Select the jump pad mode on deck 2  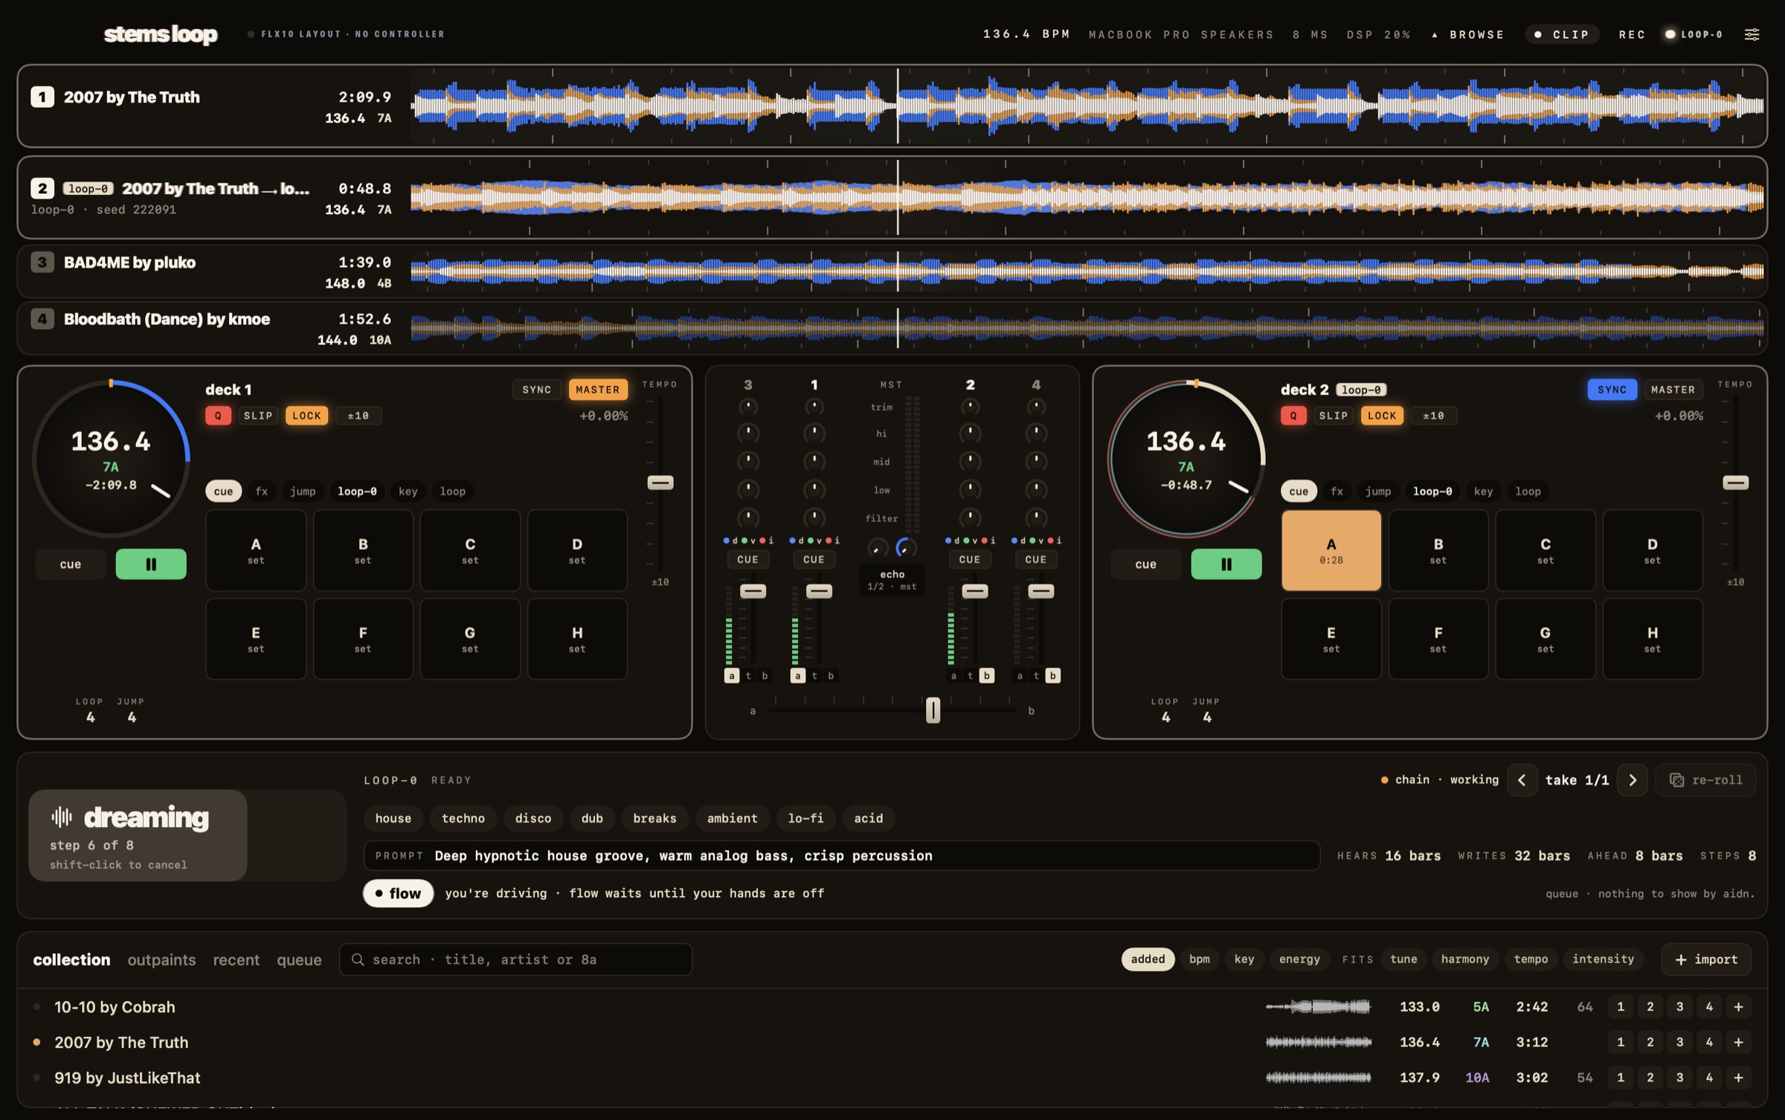point(1377,491)
